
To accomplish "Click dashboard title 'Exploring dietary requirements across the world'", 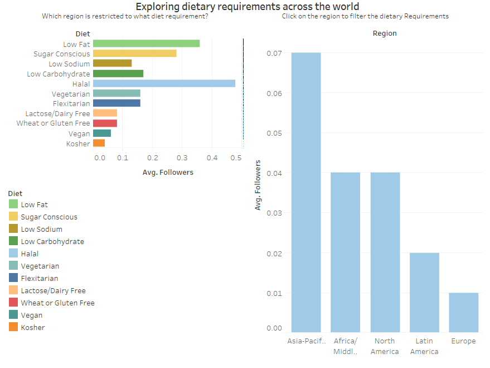I will [x=247, y=6].
